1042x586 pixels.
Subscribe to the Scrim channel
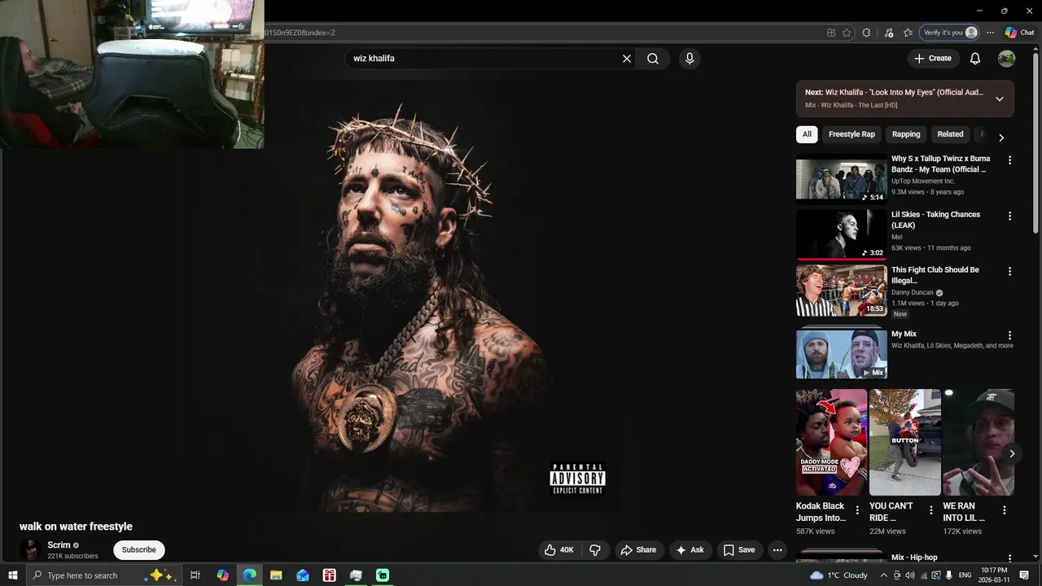pos(139,550)
